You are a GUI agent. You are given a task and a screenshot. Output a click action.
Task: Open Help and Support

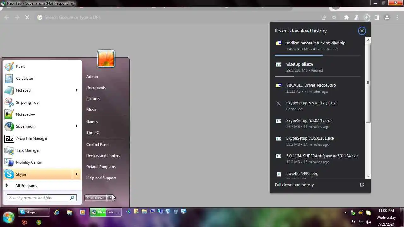(x=101, y=178)
